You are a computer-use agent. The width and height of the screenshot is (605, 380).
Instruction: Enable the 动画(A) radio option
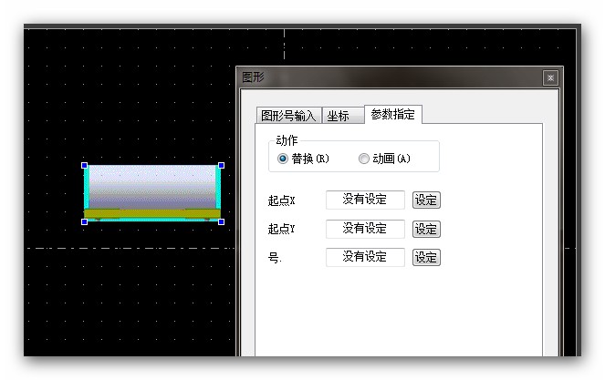coord(364,159)
